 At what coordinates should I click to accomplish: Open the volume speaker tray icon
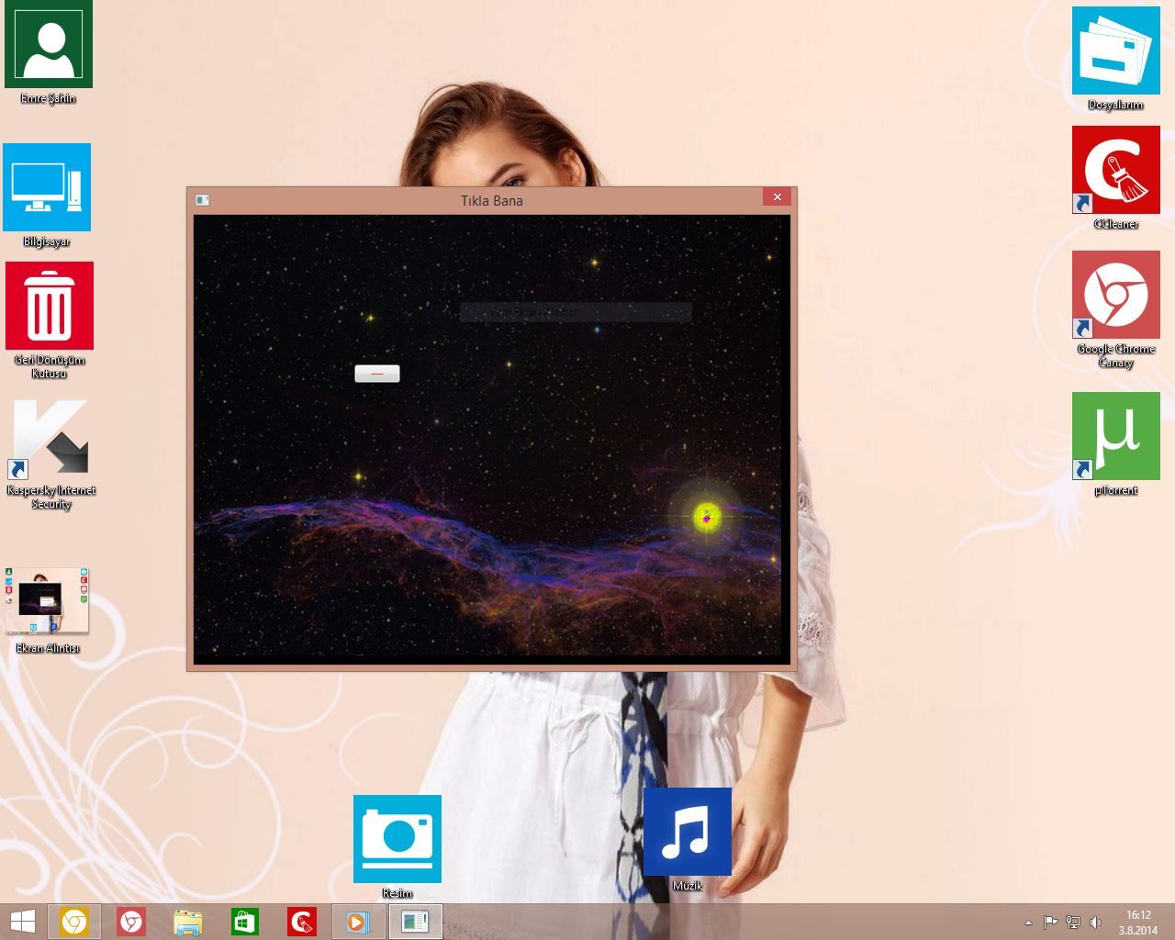point(1095,923)
